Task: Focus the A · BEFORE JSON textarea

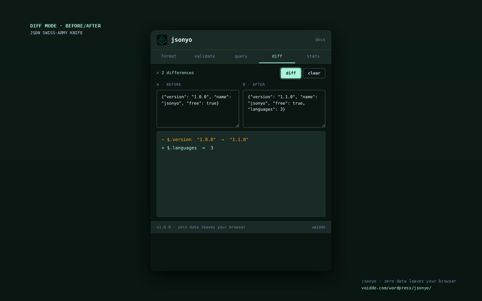Action: 198,109
